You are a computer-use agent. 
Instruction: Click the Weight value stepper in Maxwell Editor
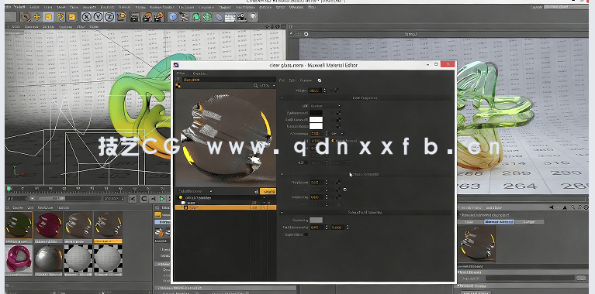point(325,91)
